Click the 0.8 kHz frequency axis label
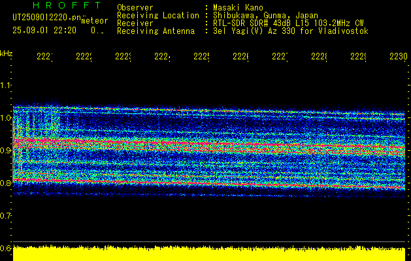Viewport: 411px width, 261px height. [5, 183]
